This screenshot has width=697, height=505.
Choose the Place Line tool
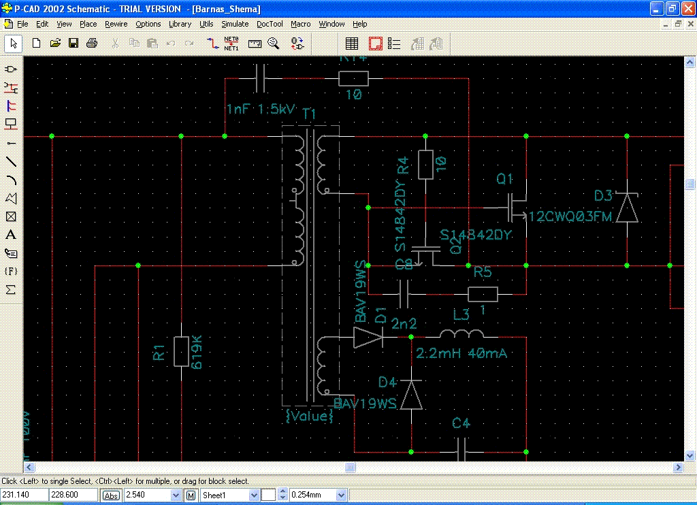(11, 161)
